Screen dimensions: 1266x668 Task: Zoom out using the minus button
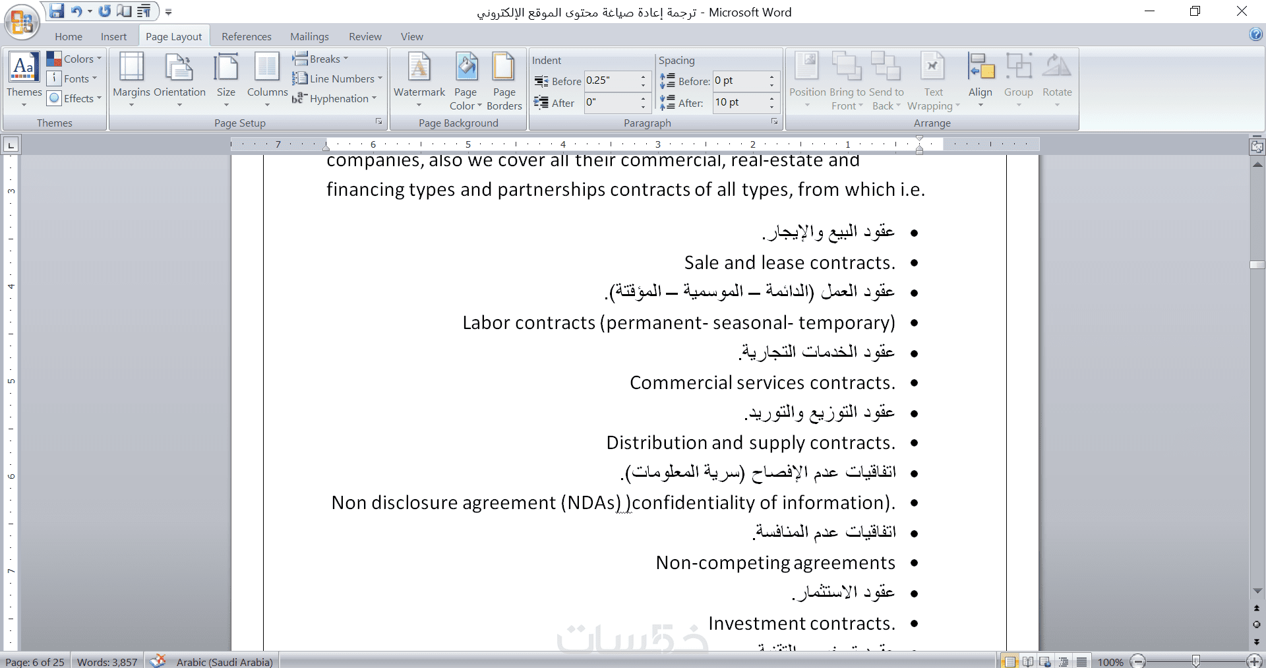tap(1138, 661)
